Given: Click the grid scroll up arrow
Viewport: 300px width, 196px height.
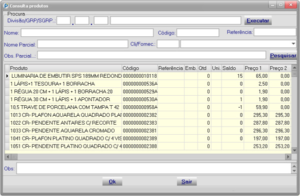Looking at the screenshot, I should point(294,67).
